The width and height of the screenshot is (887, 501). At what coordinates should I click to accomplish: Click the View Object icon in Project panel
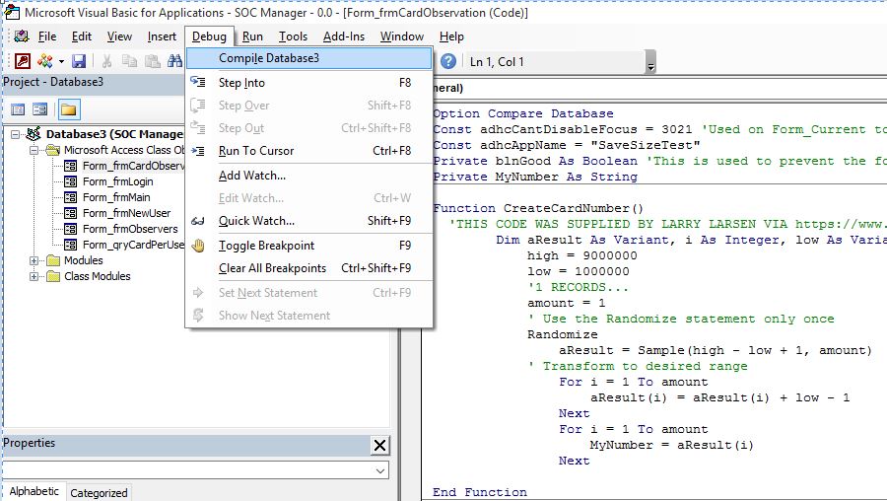(39, 109)
